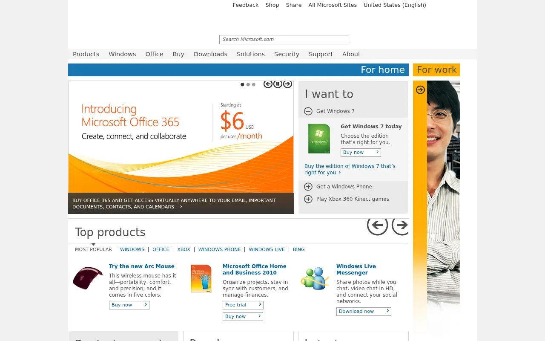Open Try the new Arc Mouse link
Screen dimensions: 545x341
(x=142, y=266)
